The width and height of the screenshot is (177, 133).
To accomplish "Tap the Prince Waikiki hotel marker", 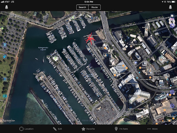I will tap(105, 55).
